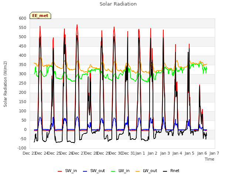Click the blue SW_out legend swatch

(85, 171)
